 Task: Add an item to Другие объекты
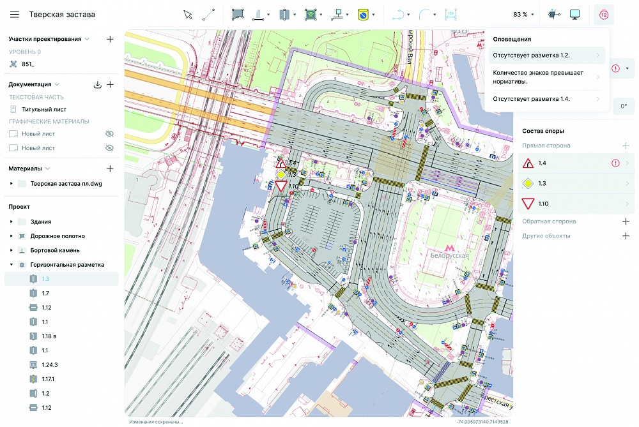(626, 236)
